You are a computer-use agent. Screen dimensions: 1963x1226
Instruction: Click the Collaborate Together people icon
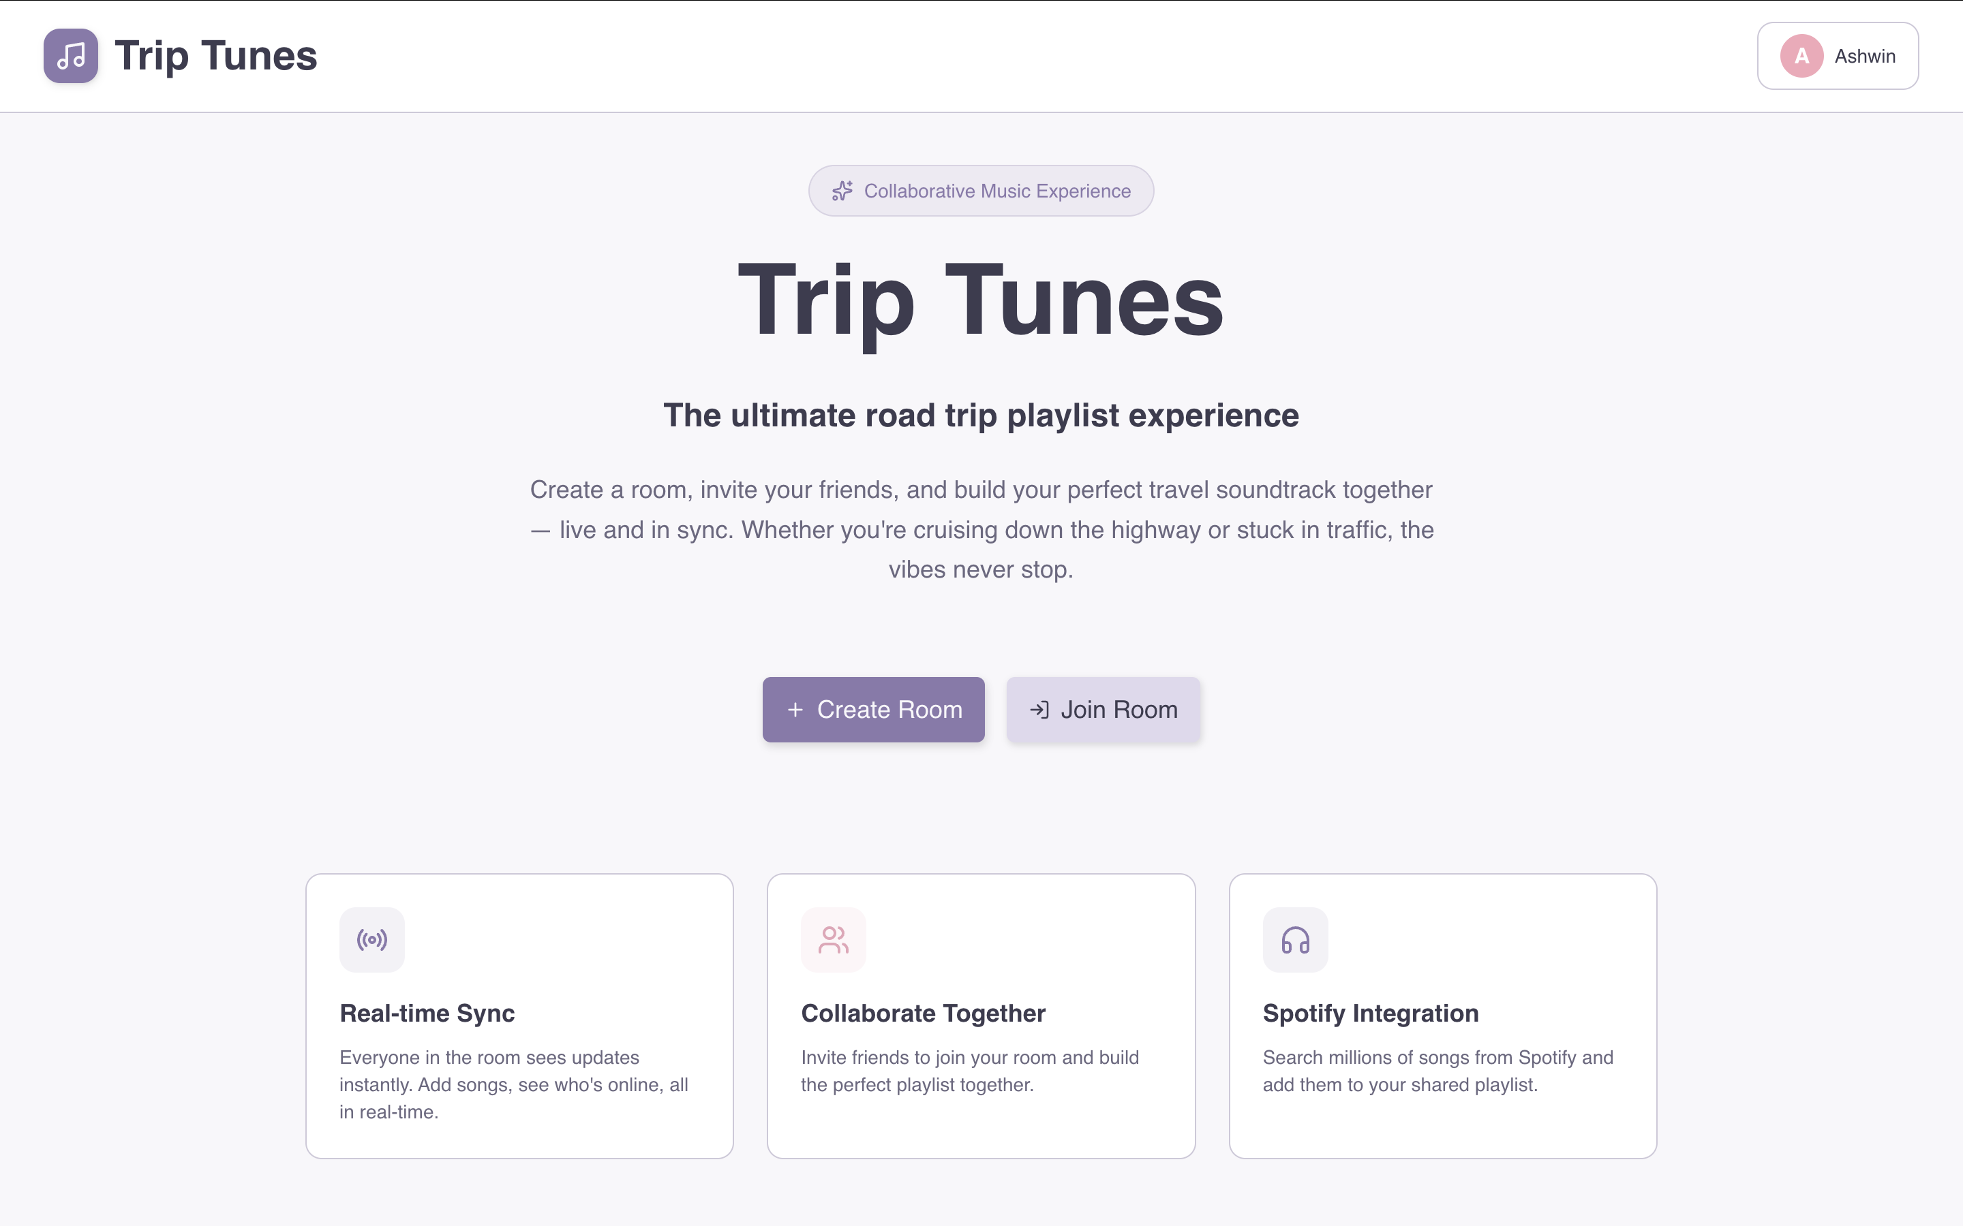(833, 940)
